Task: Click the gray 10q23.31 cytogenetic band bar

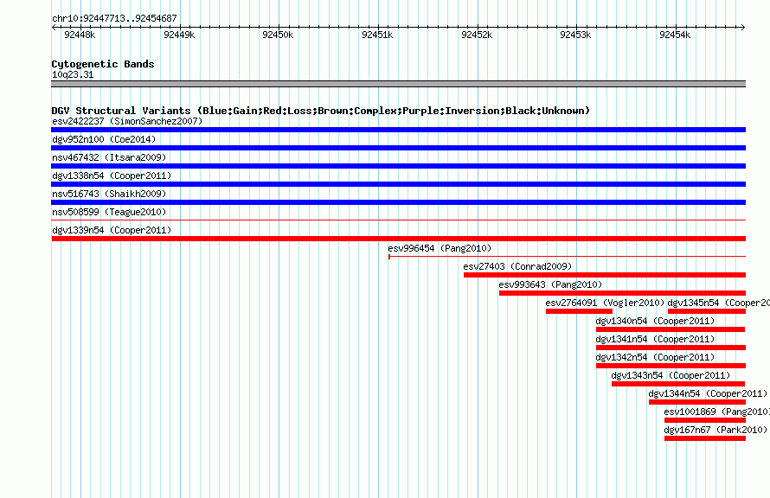Action: 398,84
